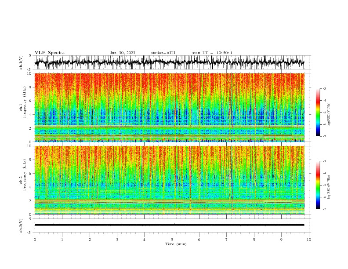Select the "Time (min)" axis label
Viewport: 348px width, 269px height.
pos(176,244)
